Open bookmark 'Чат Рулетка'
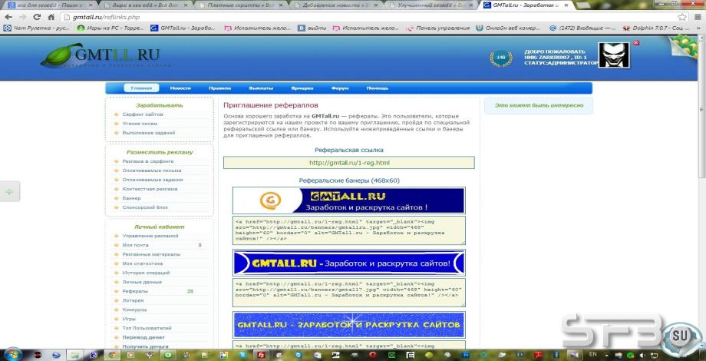 coord(36,28)
